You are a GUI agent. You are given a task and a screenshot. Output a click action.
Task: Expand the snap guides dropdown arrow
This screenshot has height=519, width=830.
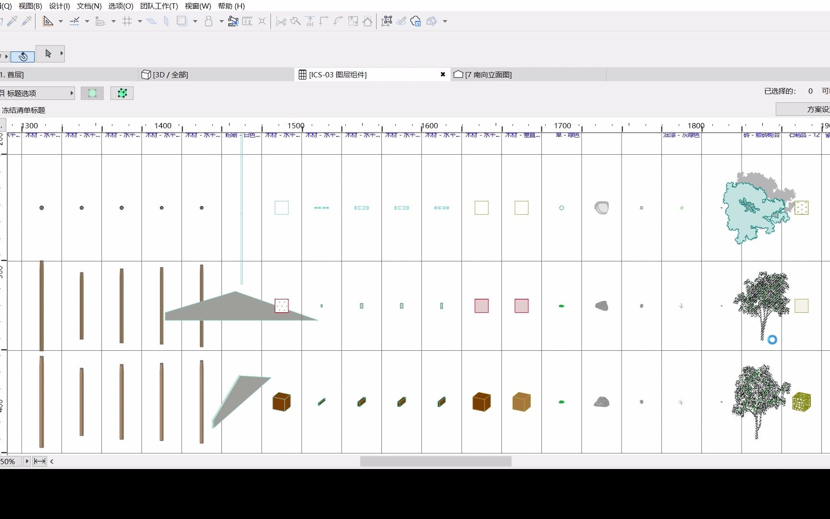pyautogui.click(x=87, y=21)
